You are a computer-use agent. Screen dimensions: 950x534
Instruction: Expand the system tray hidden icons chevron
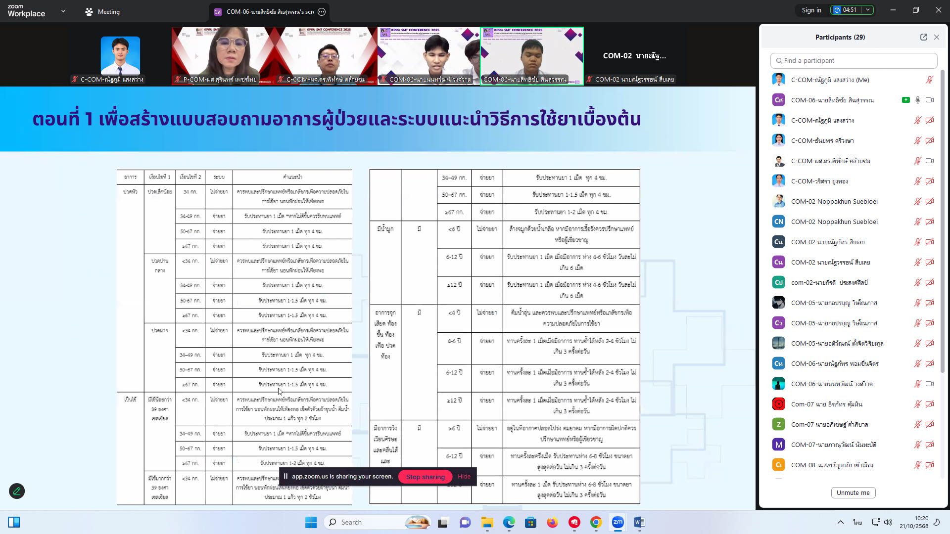(x=840, y=522)
